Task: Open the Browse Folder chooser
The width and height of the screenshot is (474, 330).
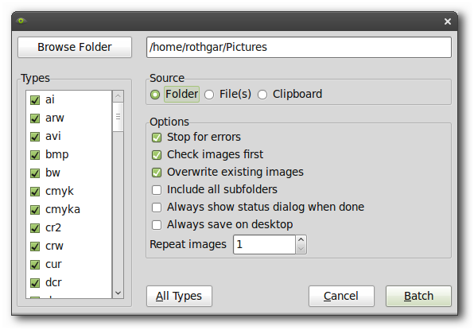Action: 75,47
